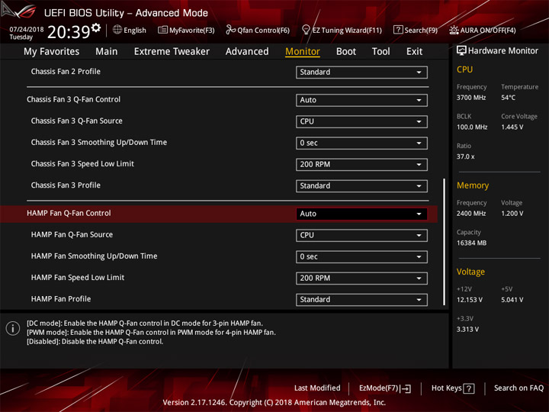Click the EZ Tuning Wizard bulb icon

[306, 30]
